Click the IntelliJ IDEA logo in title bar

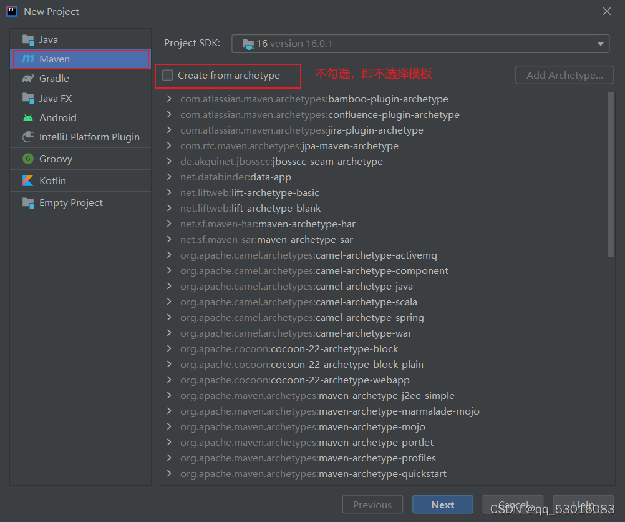point(12,11)
